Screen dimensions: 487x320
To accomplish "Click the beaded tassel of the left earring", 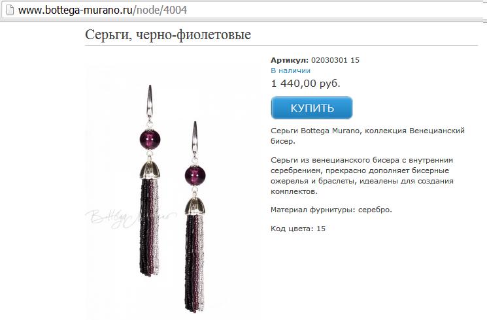I will click(150, 227).
